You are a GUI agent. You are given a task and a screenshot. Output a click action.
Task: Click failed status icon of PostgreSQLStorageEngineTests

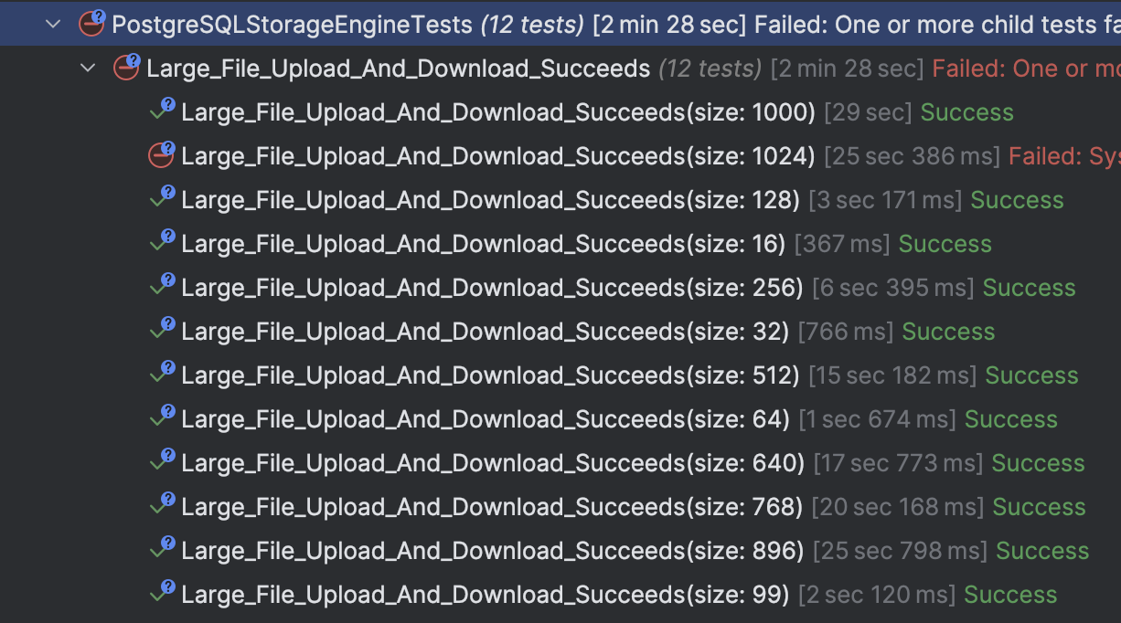point(91,24)
